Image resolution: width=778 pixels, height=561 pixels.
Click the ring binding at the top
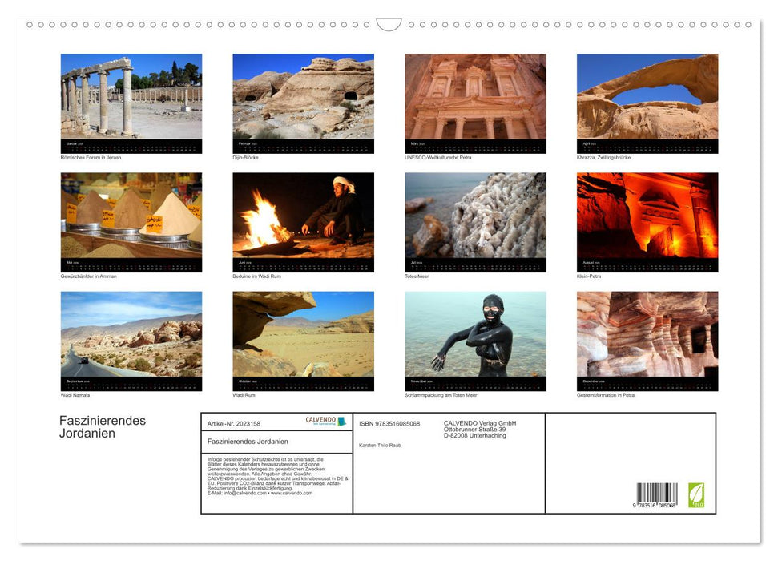[389, 24]
